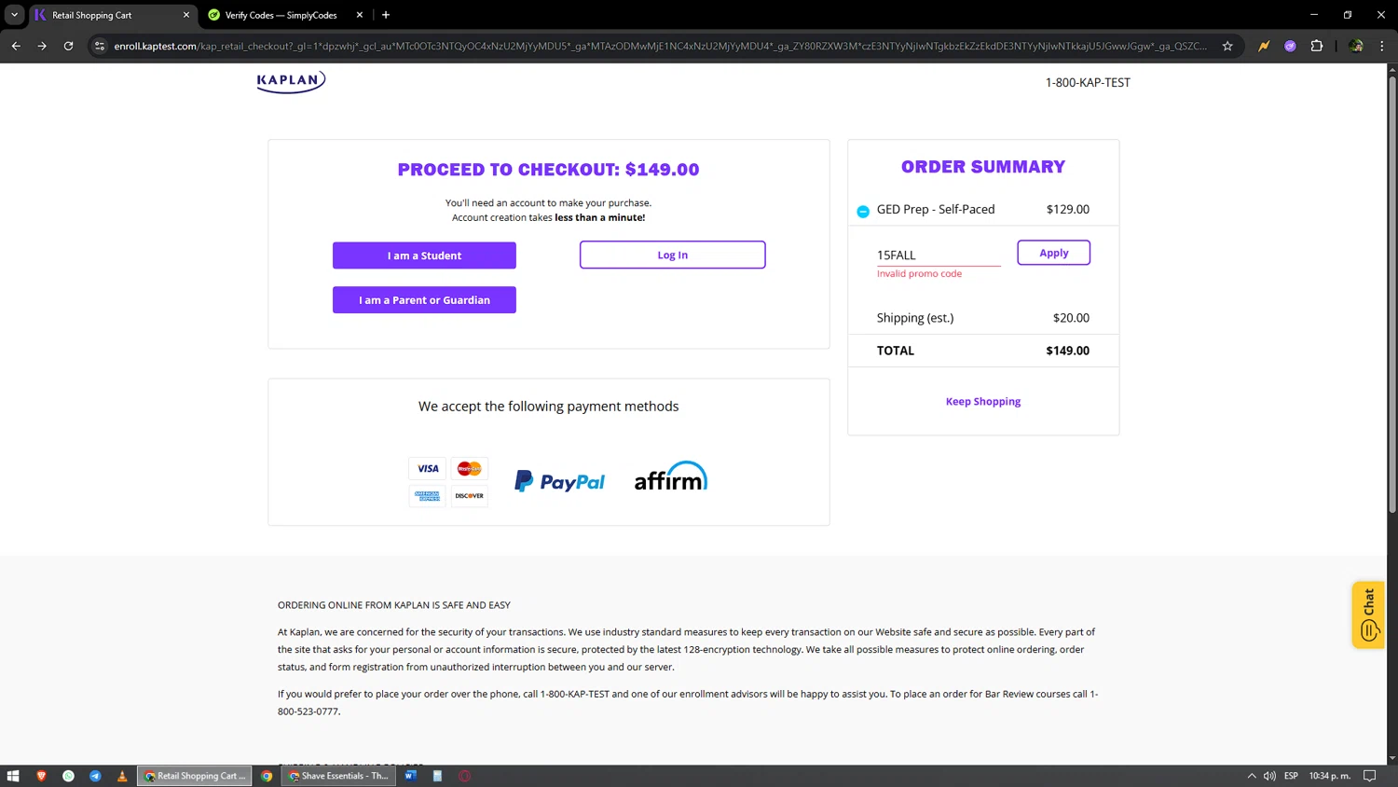This screenshot has height=787, width=1398.
Task: Bookmark this page with star icon
Action: pyautogui.click(x=1227, y=46)
